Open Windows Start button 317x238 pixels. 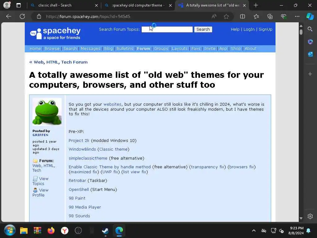coord(10,231)
